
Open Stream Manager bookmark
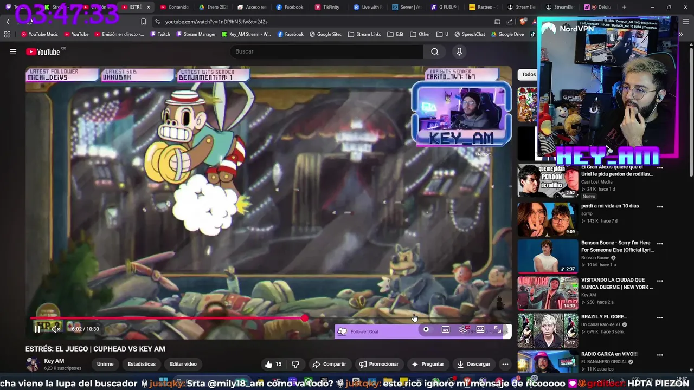tap(196, 34)
